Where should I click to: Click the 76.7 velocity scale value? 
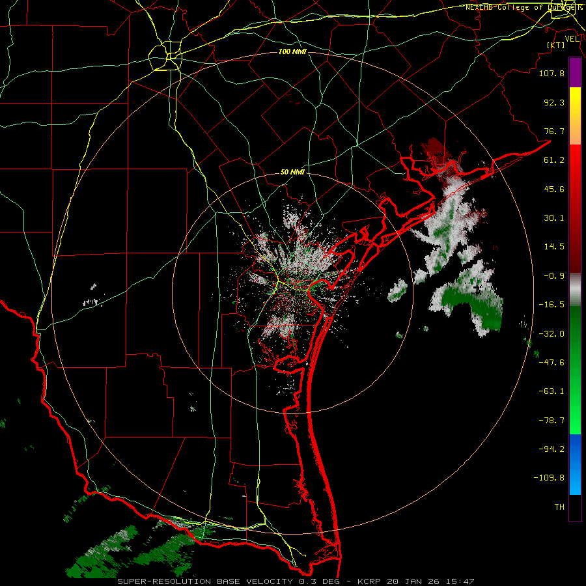coord(554,131)
